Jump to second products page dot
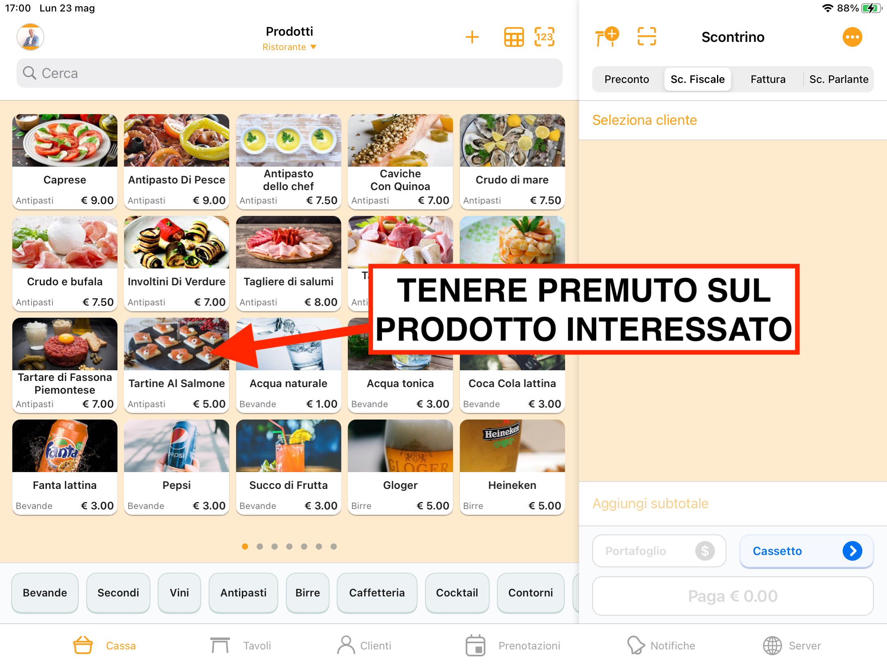 [260, 546]
